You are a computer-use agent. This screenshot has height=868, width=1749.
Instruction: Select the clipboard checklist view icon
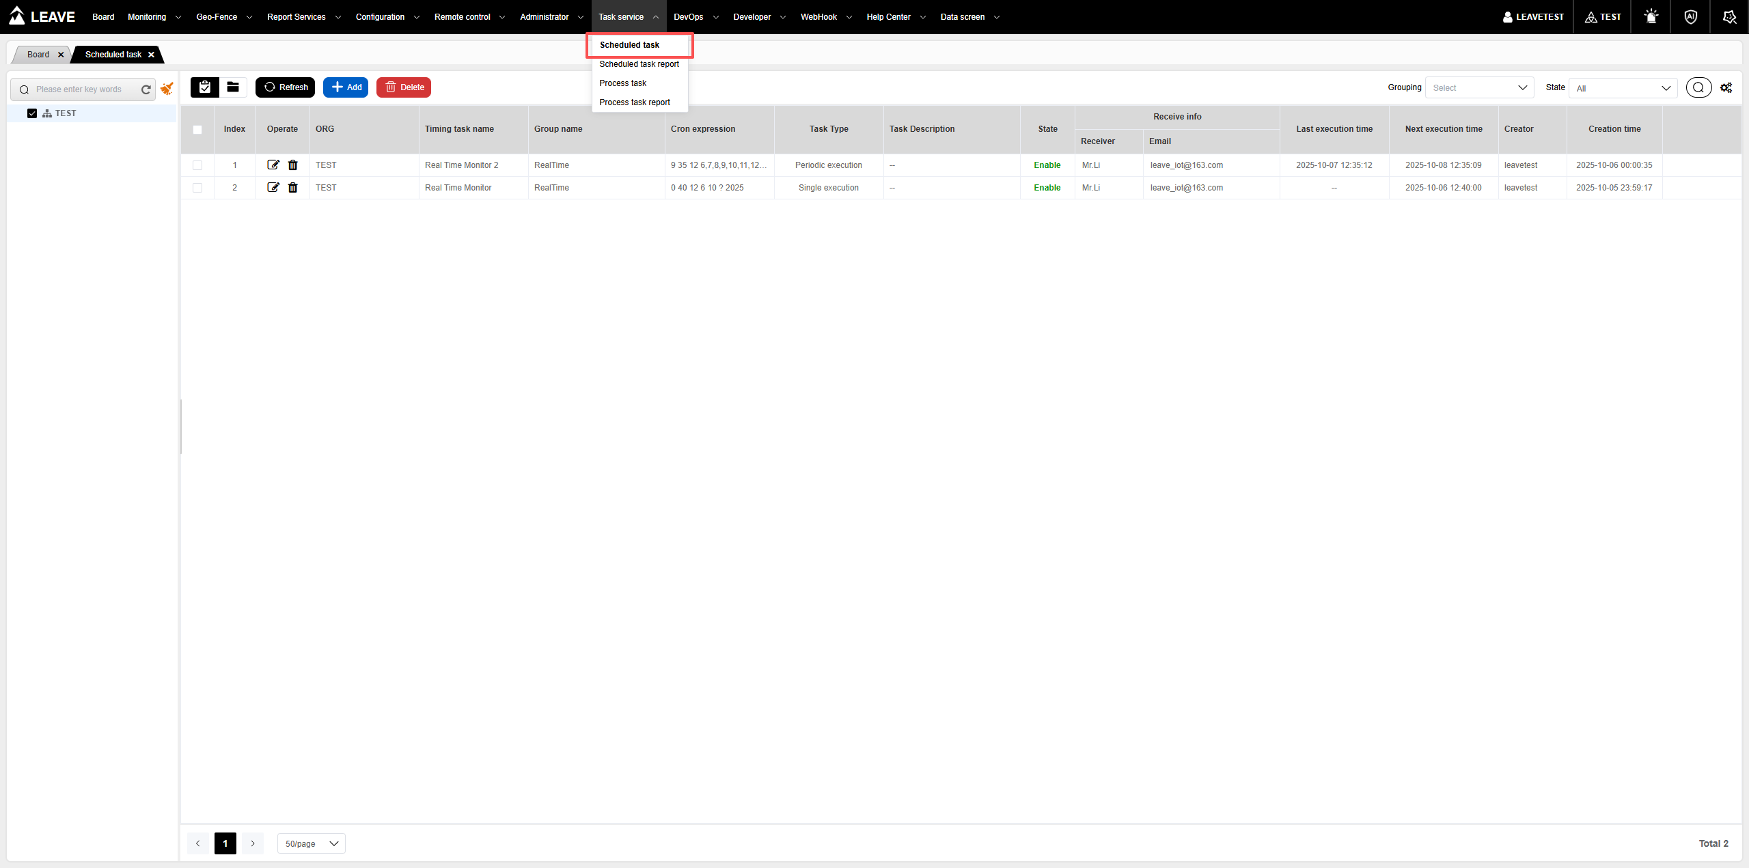click(204, 87)
